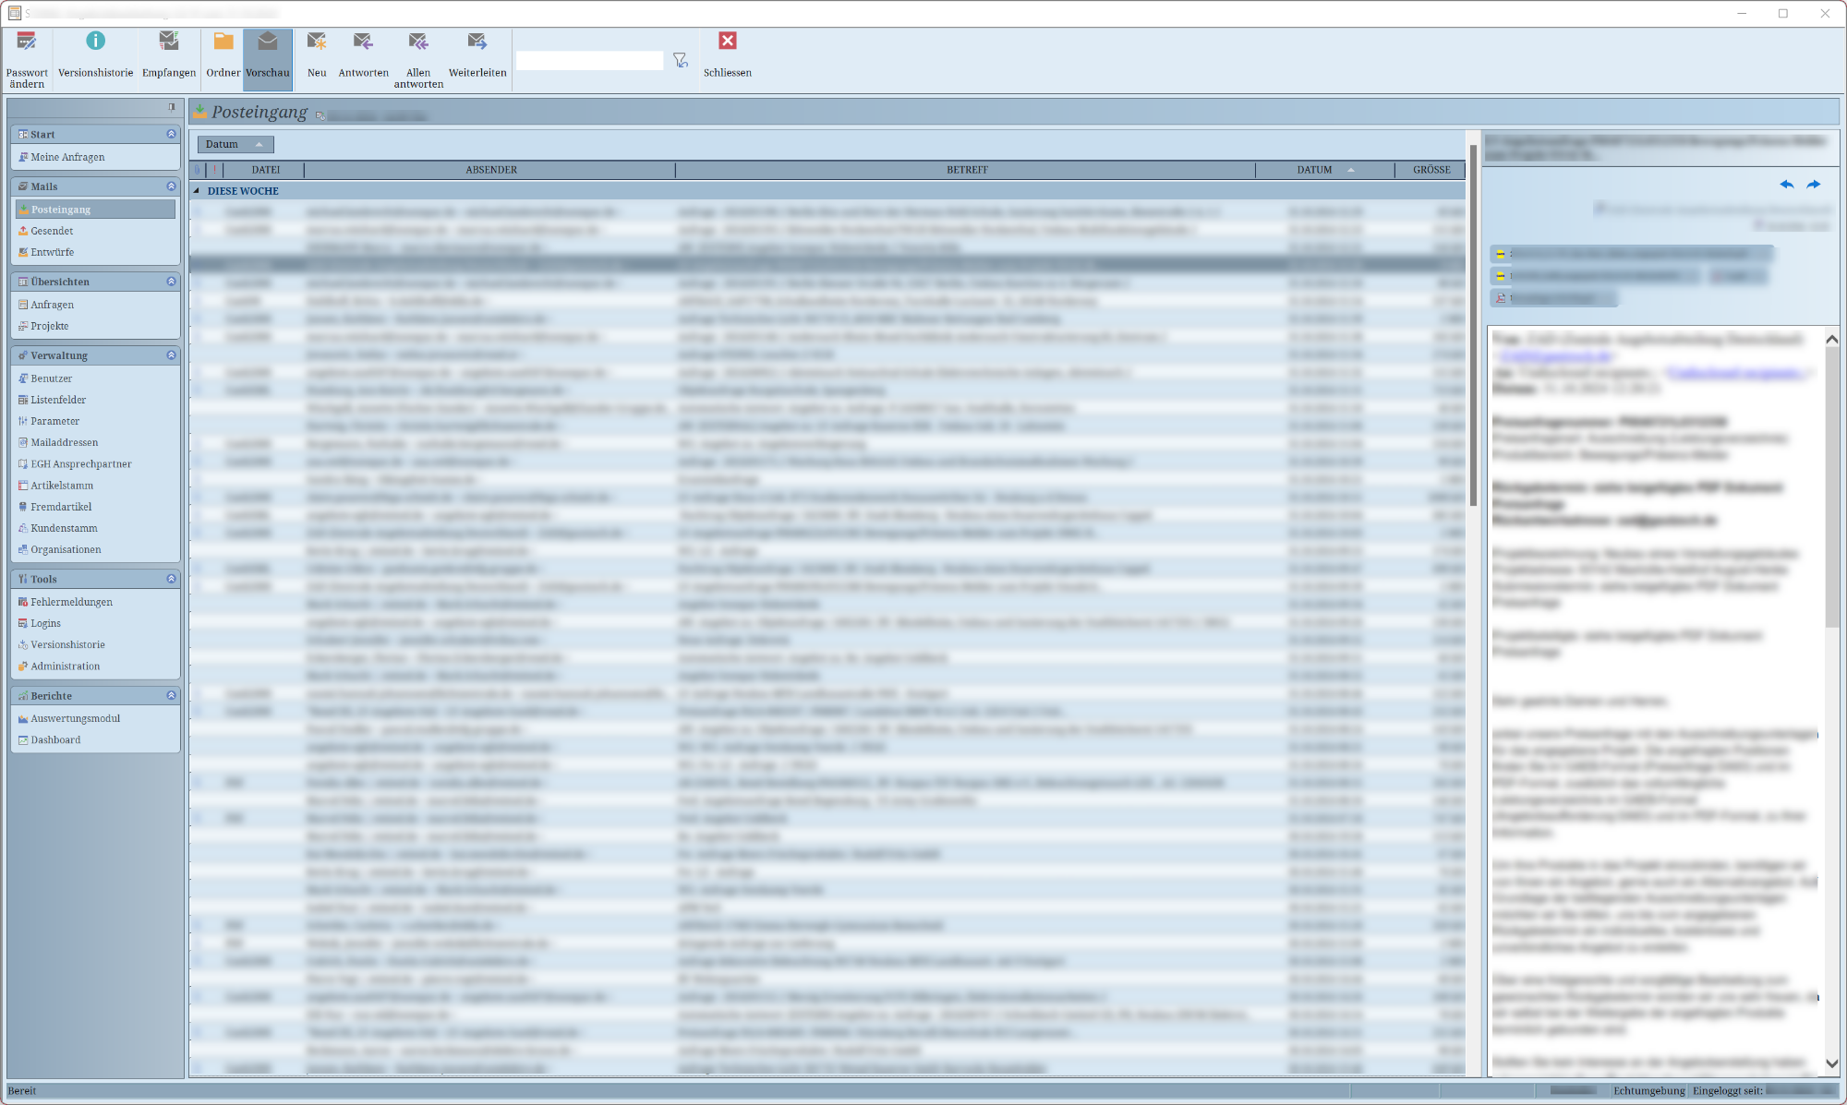The height and width of the screenshot is (1105, 1847).
Task: Click the toolbar search input field
Action: pyautogui.click(x=589, y=61)
